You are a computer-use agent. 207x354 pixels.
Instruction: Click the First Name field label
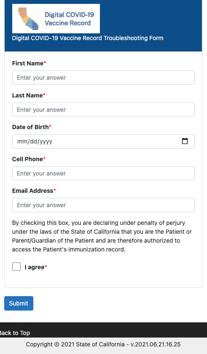(28, 63)
